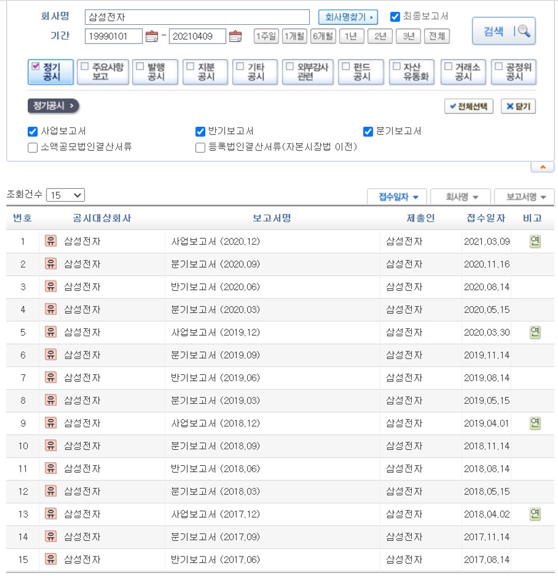Click the 유 market icon in row 5

click(51, 332)
